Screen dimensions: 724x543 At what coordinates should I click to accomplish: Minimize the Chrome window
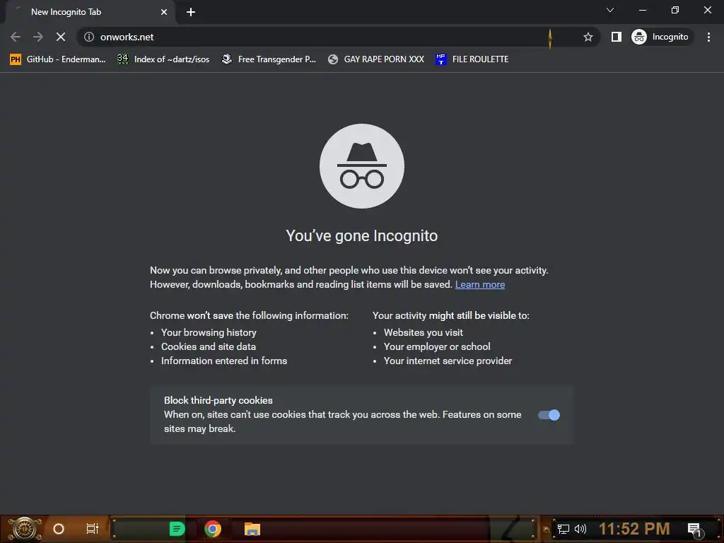click(x=643, y=10)
